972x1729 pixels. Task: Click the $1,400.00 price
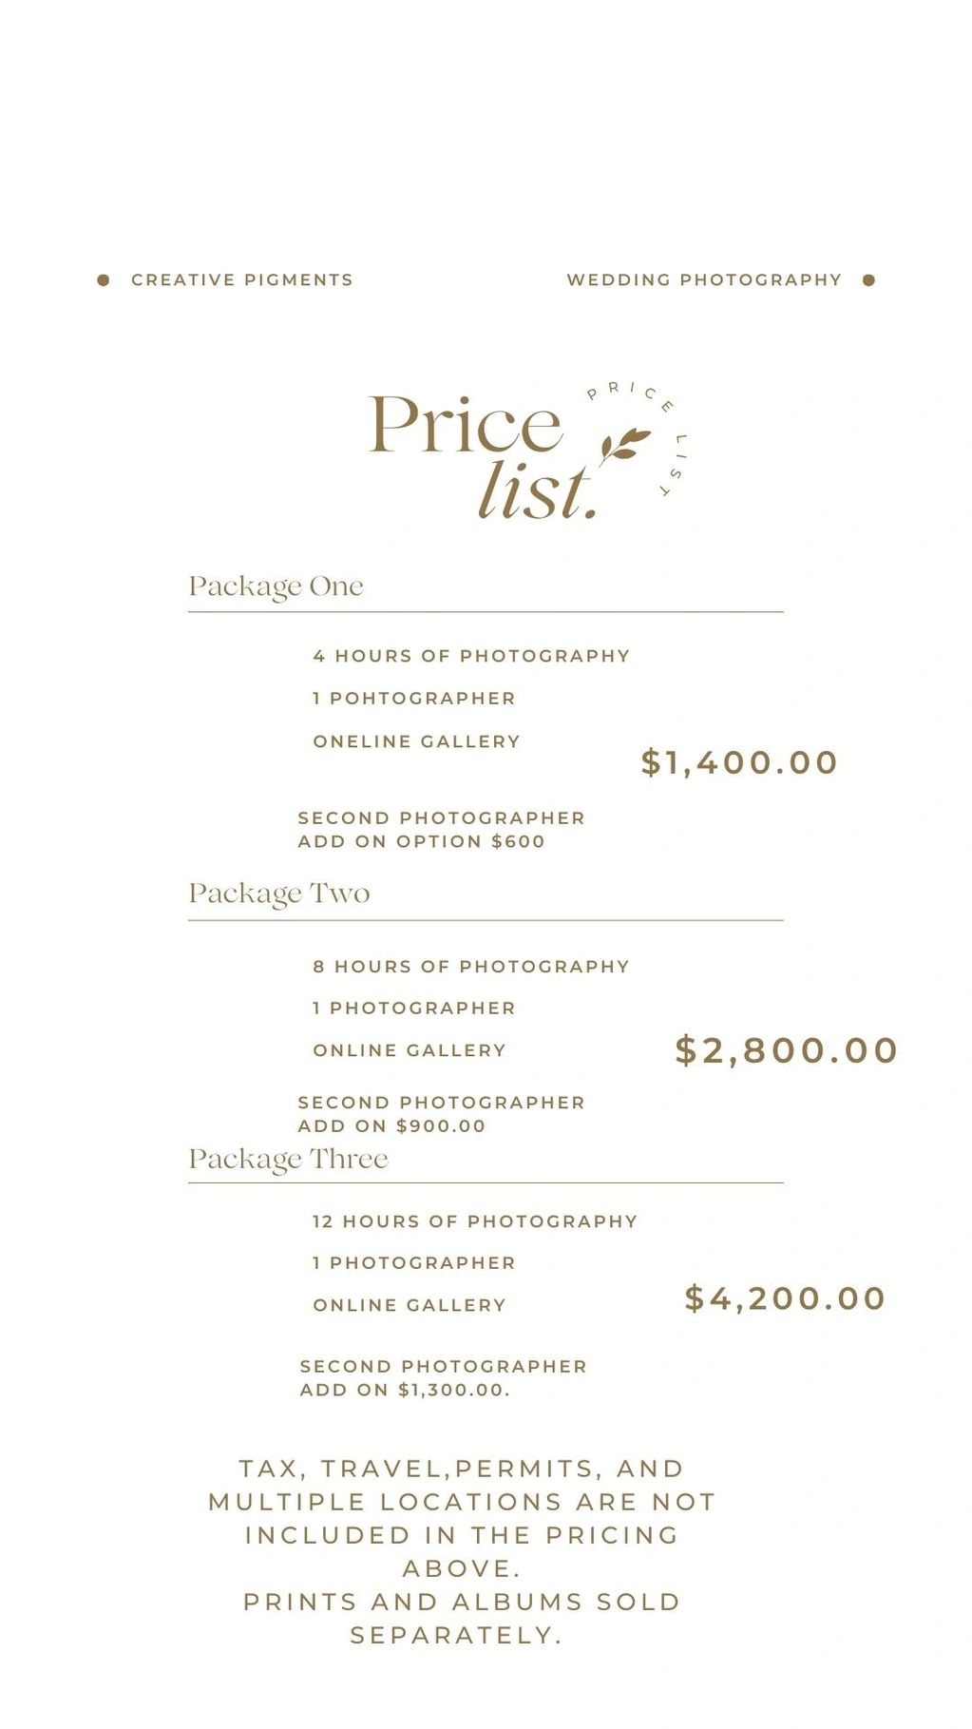(739, 762)
